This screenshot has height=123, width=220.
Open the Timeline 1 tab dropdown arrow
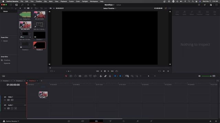click(x=11, y=81)
